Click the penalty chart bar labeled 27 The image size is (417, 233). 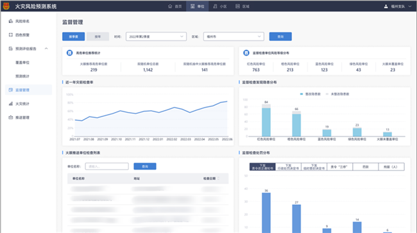[296, 219]
